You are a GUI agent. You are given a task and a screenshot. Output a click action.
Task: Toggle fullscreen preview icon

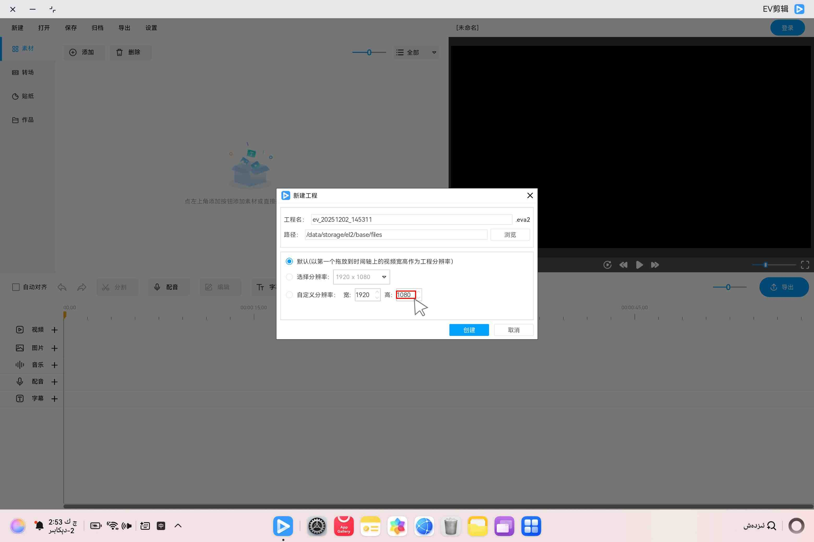(x=805, y=265)
